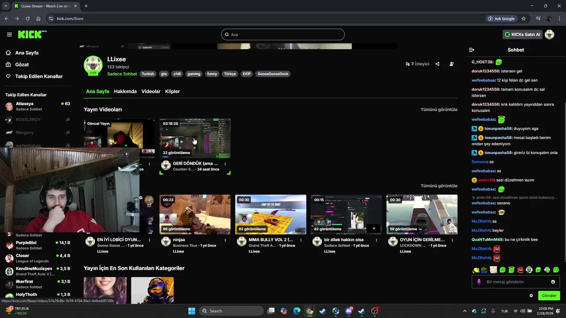Open options for MMA BULLY VOL 2 clip

click(301, 240)
